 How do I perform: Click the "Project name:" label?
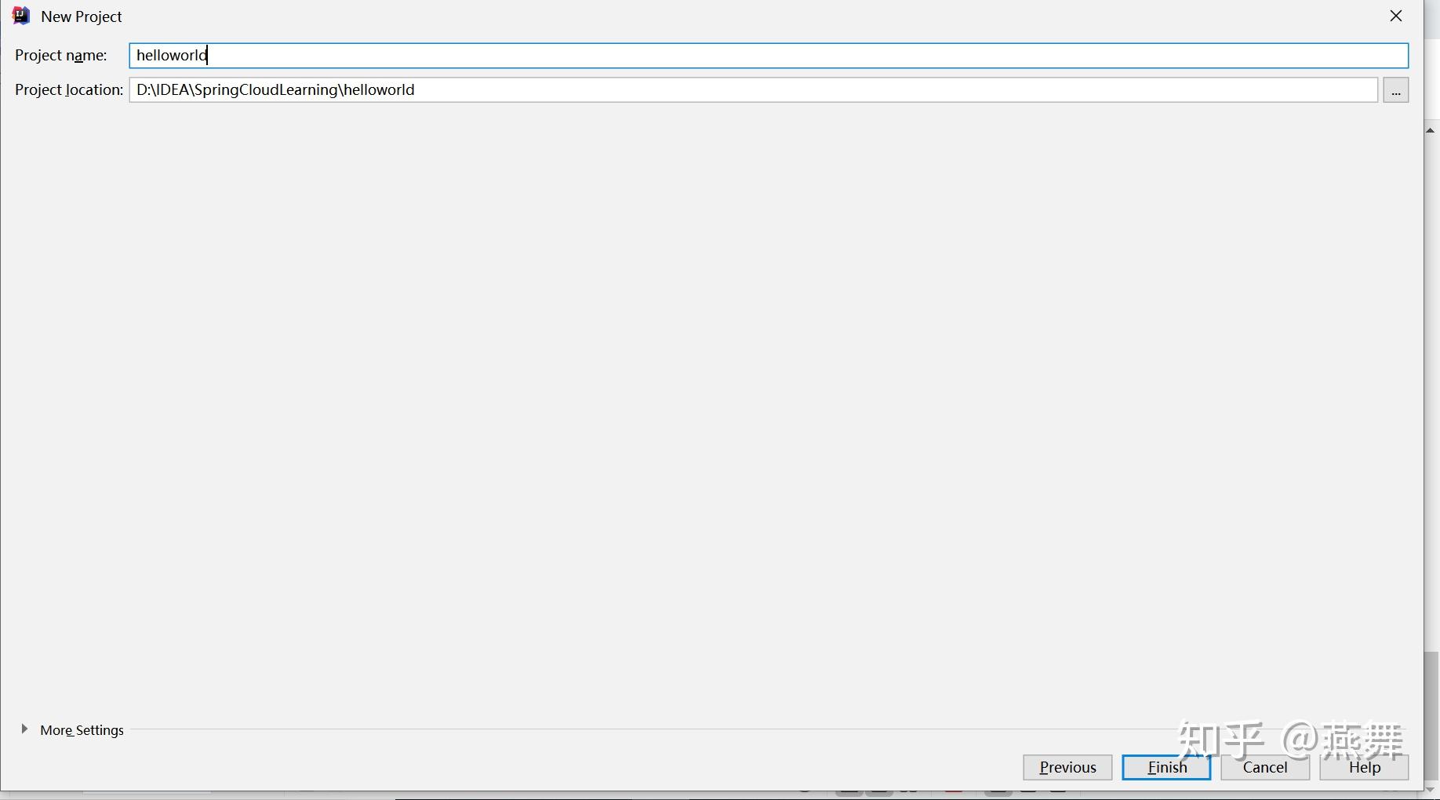[61, 56]
